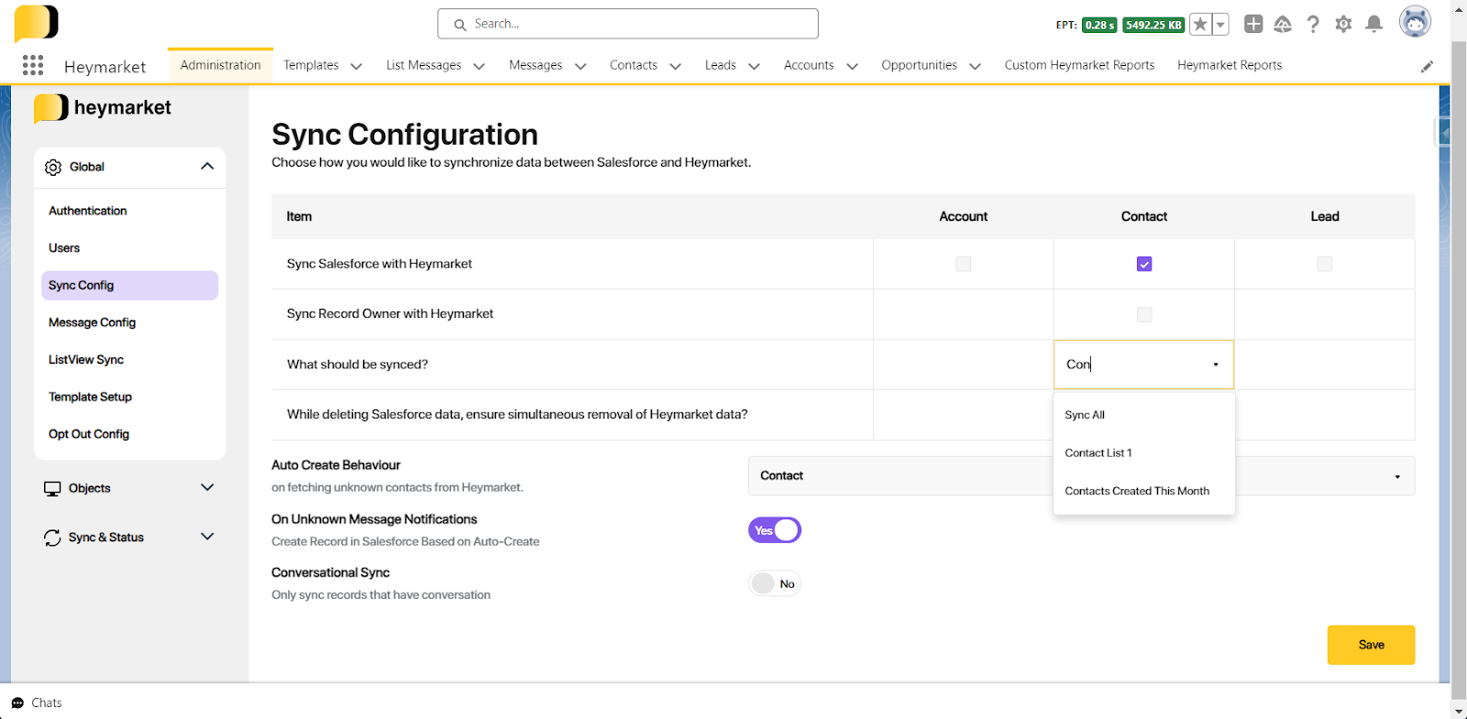Select Contacts Created This Month option
Image resolution: width=1467 pixels, height=719 pixels.
(x=1144, y=491)
